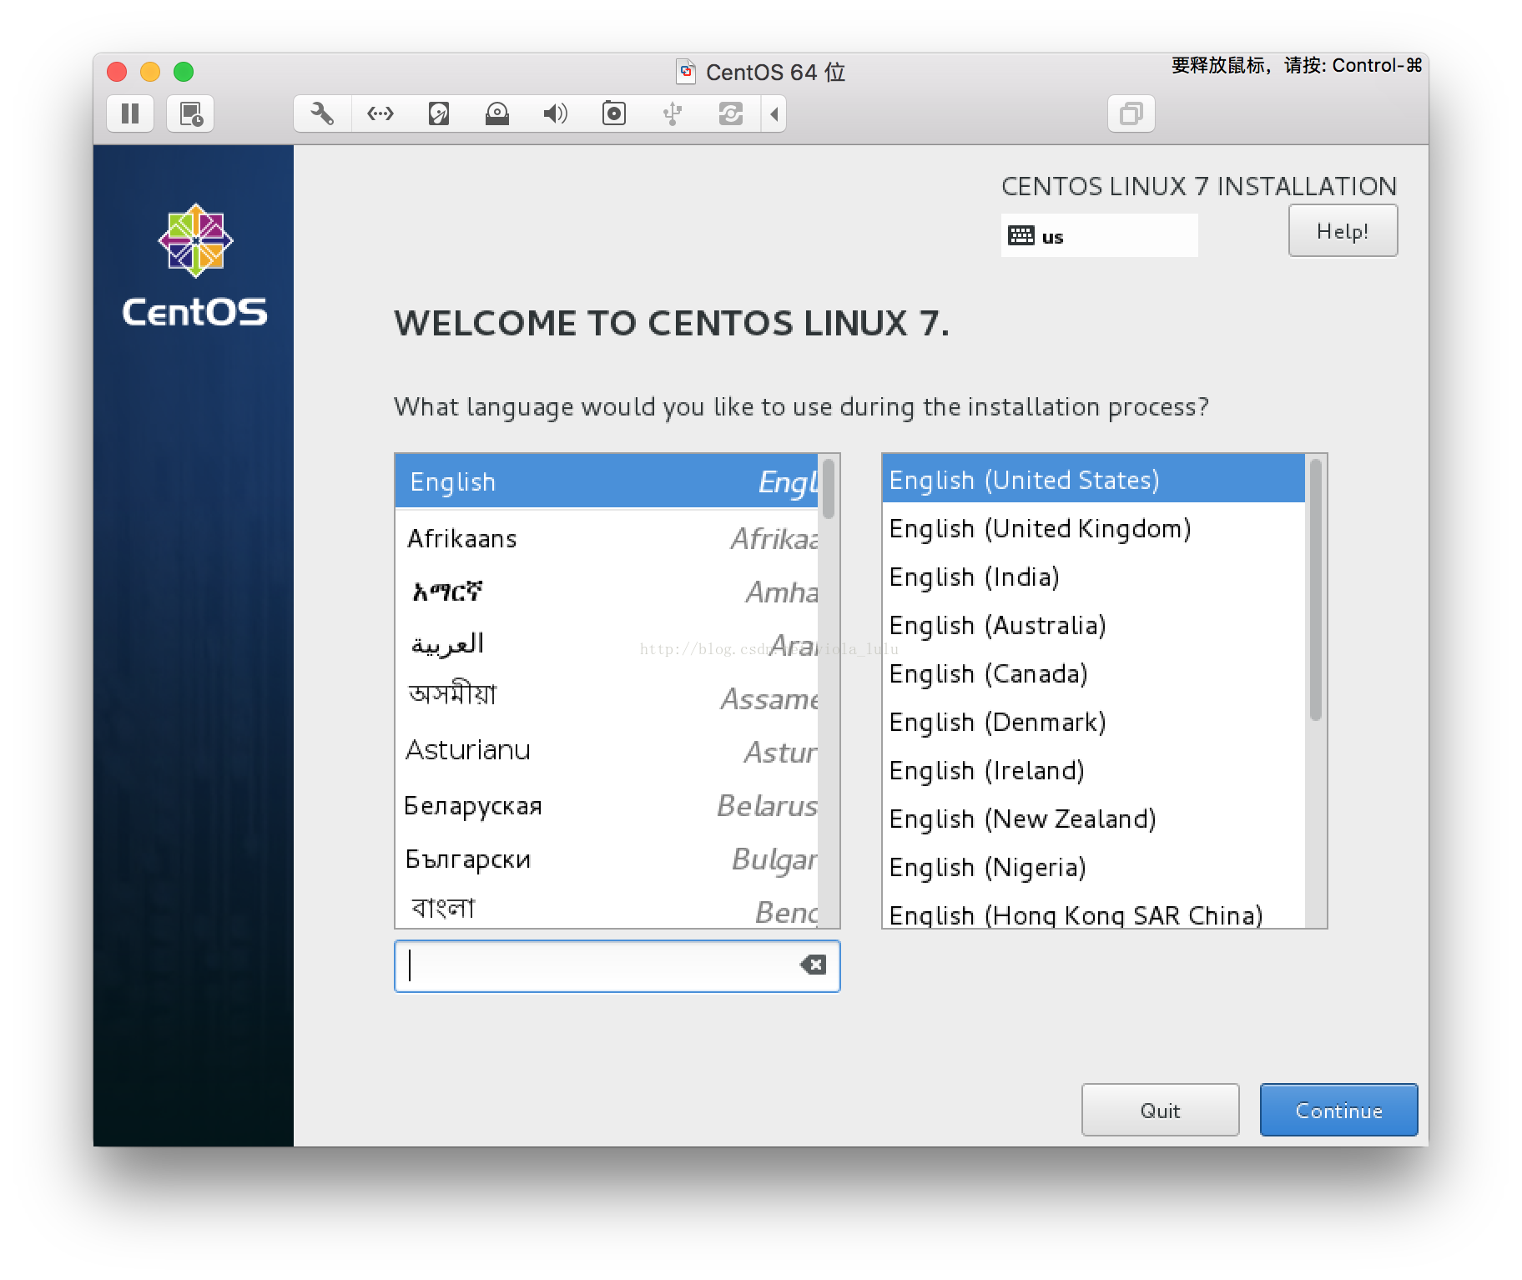Open the snapshot icon in the VM toolbar
The image size is (1522, 1280).
(189, 114)
